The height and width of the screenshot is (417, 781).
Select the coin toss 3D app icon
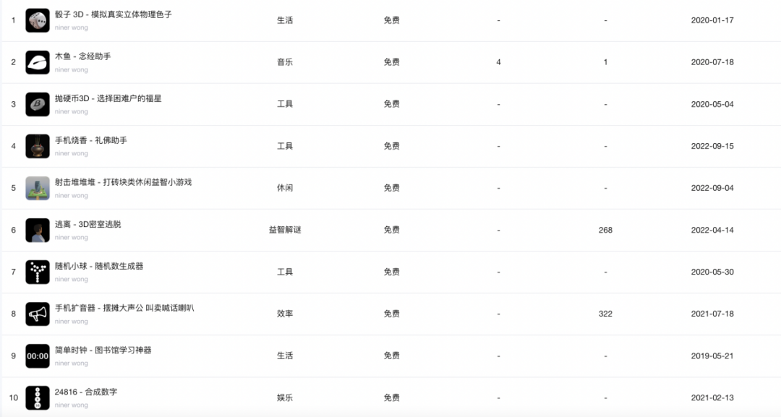[x=38, y=104]
